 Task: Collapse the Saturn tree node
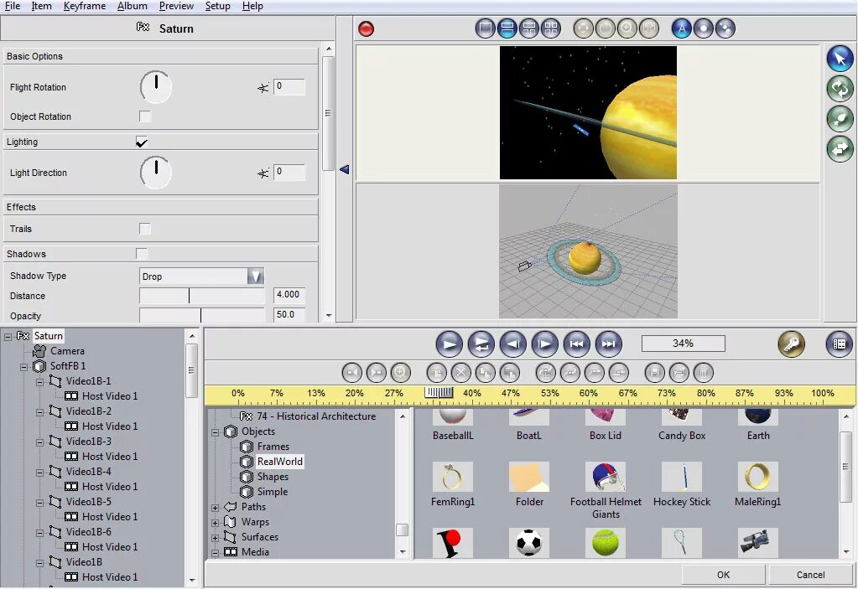tap(8, 337)
